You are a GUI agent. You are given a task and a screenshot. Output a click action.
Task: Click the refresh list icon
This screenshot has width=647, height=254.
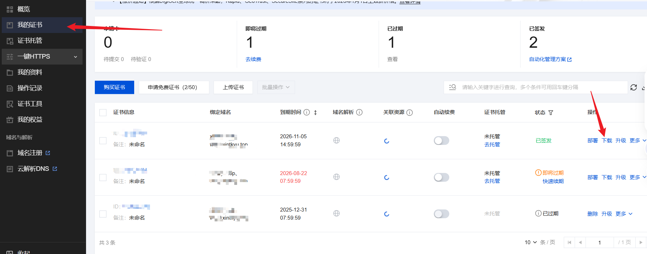pos(634,87)
